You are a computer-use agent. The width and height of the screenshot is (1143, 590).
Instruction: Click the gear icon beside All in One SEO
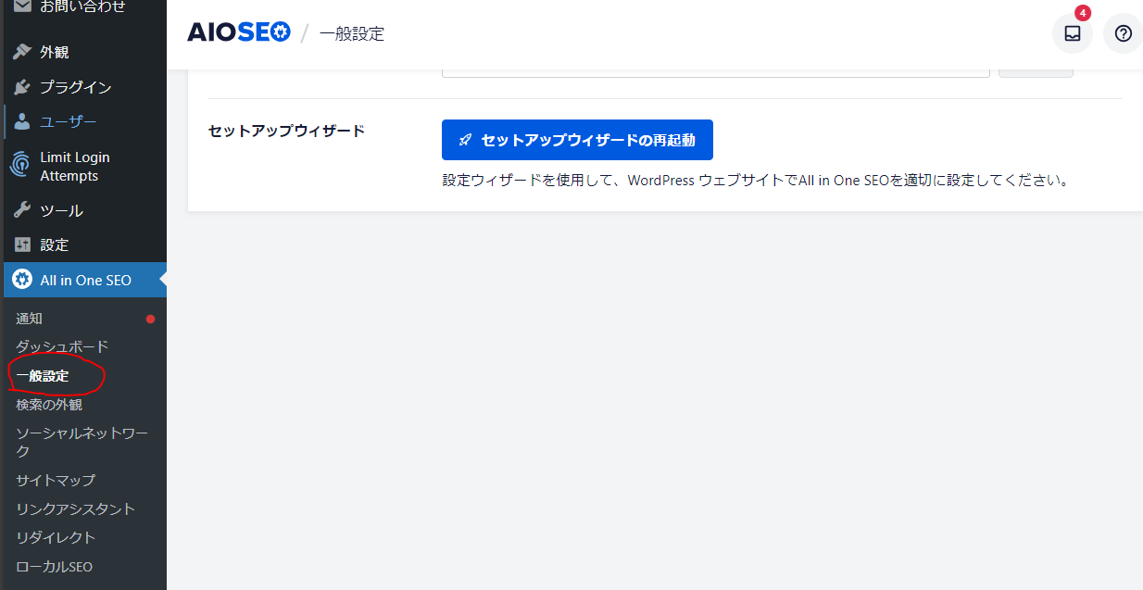pos(22,280)
